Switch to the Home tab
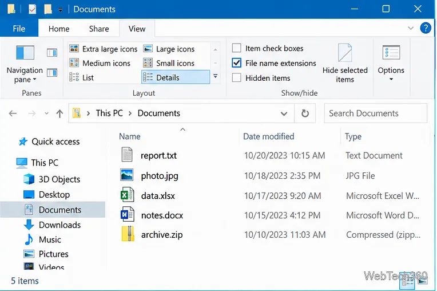 59,29
